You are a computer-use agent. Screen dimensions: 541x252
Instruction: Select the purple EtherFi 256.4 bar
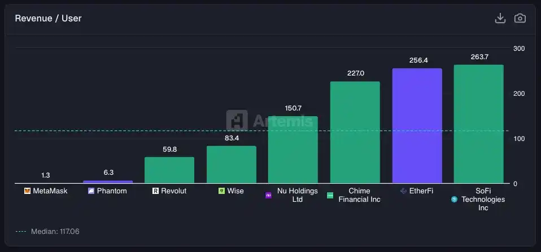coord(417,126)
